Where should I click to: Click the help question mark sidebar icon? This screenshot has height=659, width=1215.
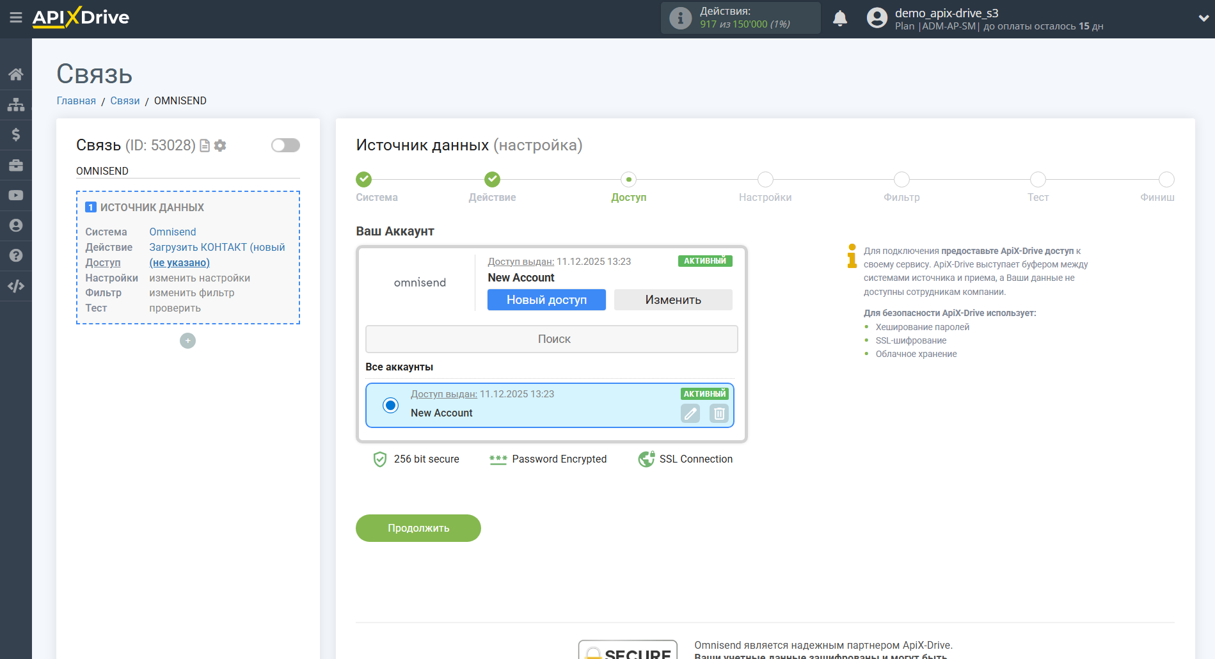[x=15, y=255]
